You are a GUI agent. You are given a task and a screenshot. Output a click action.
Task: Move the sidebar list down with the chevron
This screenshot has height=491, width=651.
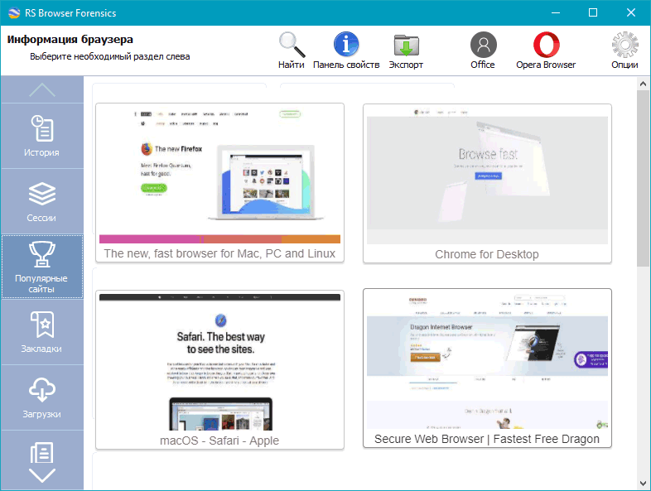[42, 475]
